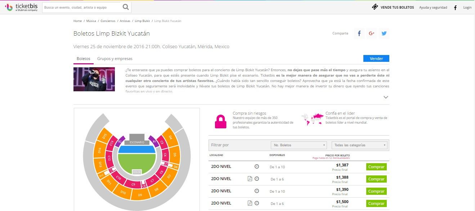Select the Boletos tab
This screenshot has width=475, height=211.
[x=83, y=59]
